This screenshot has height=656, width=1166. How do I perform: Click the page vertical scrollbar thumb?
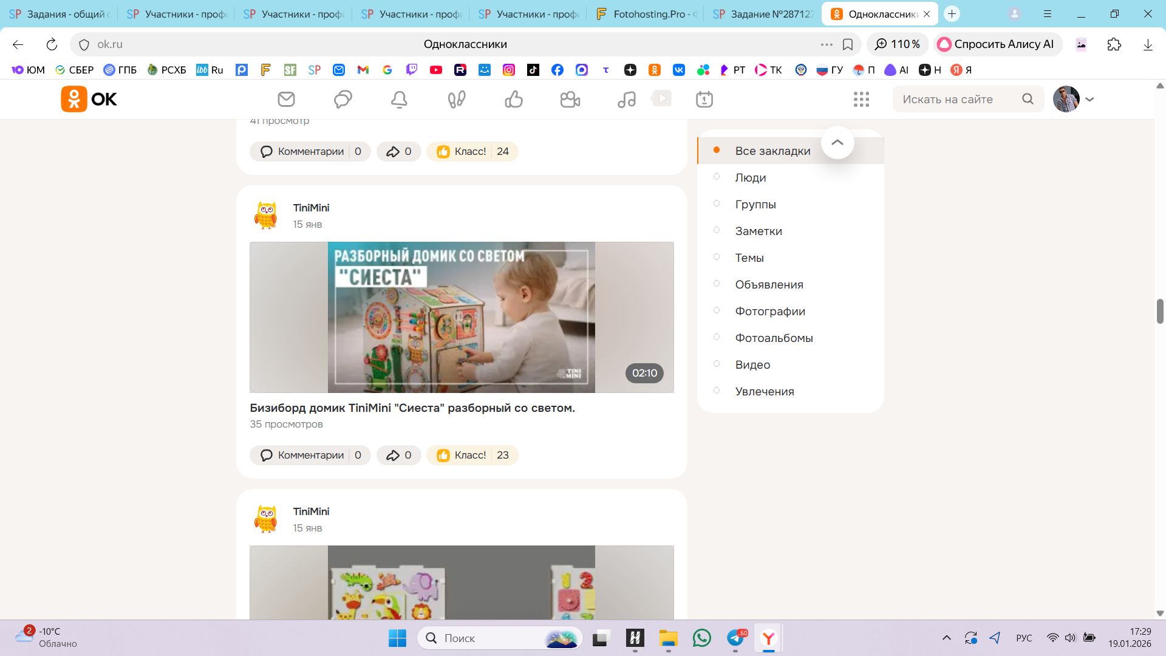click(x=1160, y=311)
